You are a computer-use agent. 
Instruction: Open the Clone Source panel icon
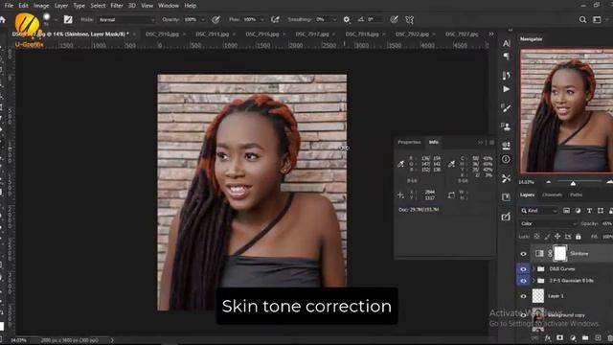point(506,126)
